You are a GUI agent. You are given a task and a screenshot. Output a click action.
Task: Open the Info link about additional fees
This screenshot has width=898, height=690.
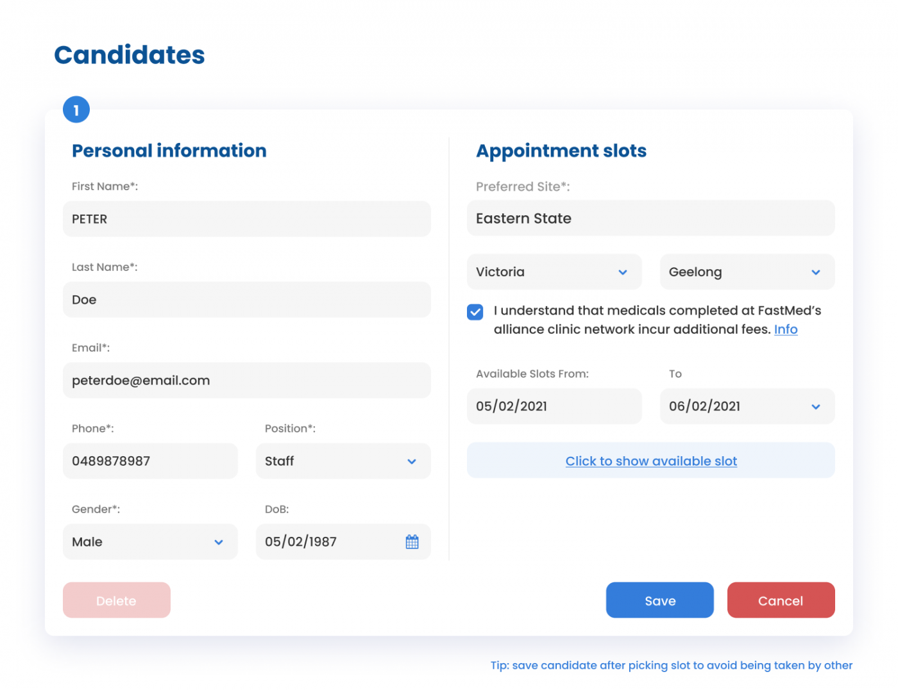pyautogui.click(x=786, y=329)
